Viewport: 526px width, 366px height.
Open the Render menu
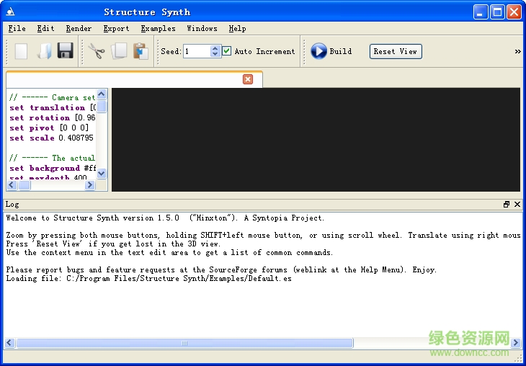79,29
